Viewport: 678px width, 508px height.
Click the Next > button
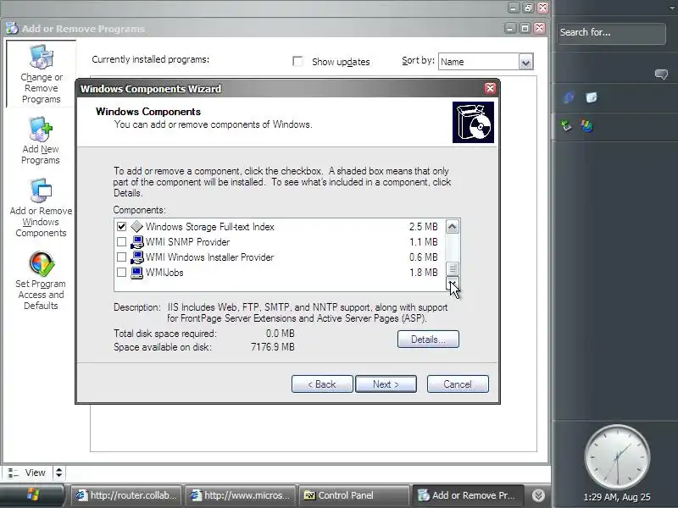(386, 384)
